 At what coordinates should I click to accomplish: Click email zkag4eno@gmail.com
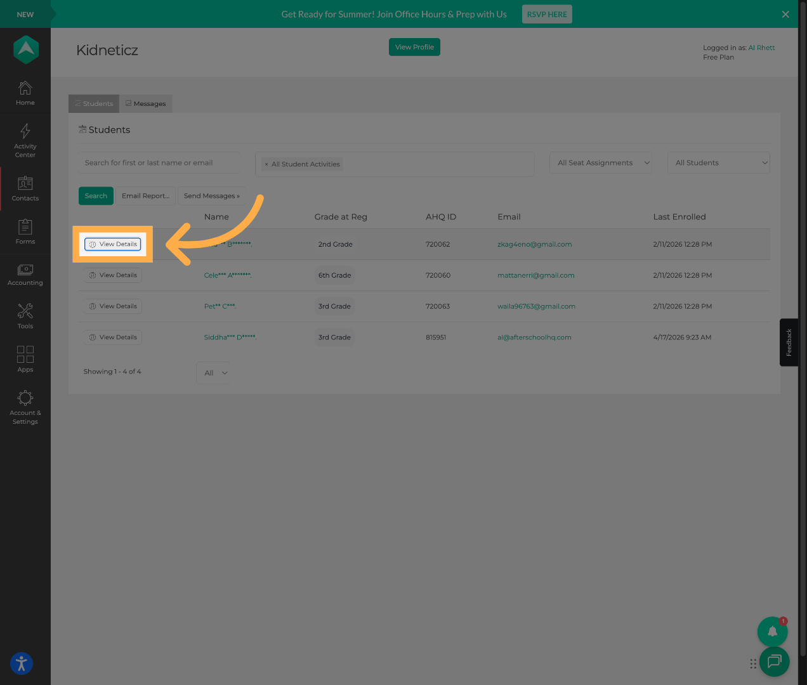pos(534,244)
